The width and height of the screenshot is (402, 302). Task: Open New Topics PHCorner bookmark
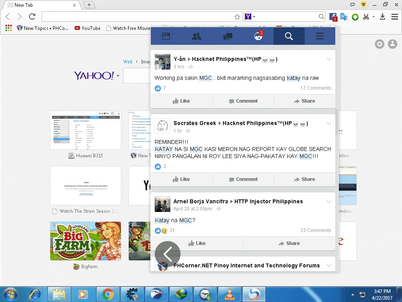42,28
